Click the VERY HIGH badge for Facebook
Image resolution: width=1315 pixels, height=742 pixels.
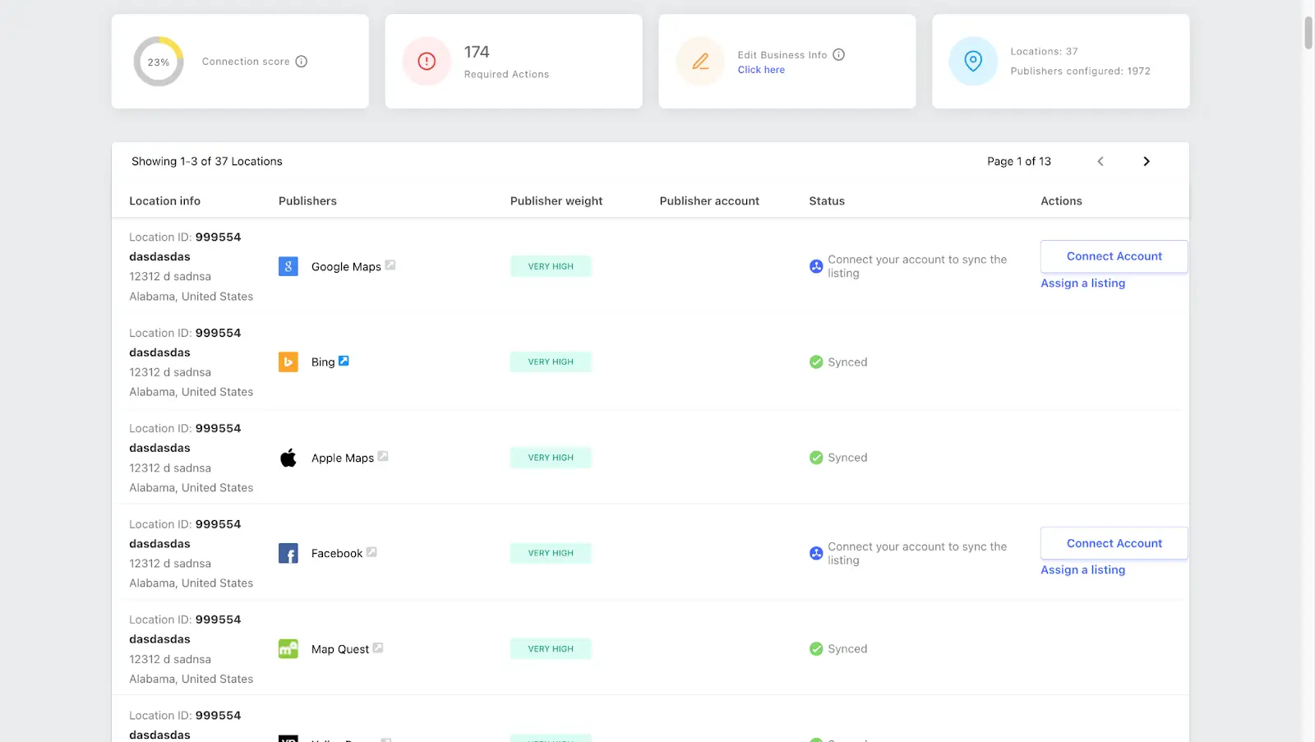[551, 553]
